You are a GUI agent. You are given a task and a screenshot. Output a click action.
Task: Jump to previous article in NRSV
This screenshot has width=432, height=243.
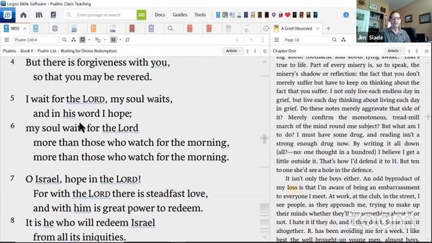point(248,51)
